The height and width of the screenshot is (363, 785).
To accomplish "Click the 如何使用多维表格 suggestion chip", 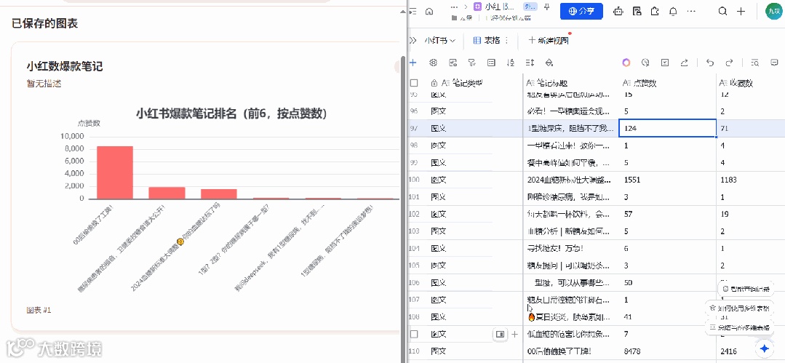I will pos(739,308).
